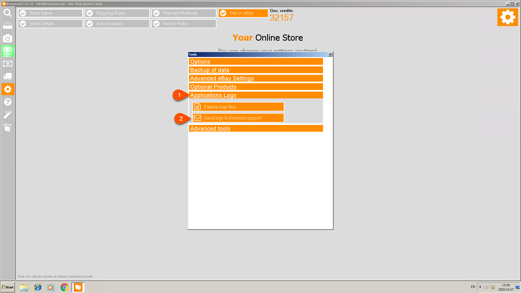Open Shipping Rules step

pyautogui.click(x=117, y=13)
